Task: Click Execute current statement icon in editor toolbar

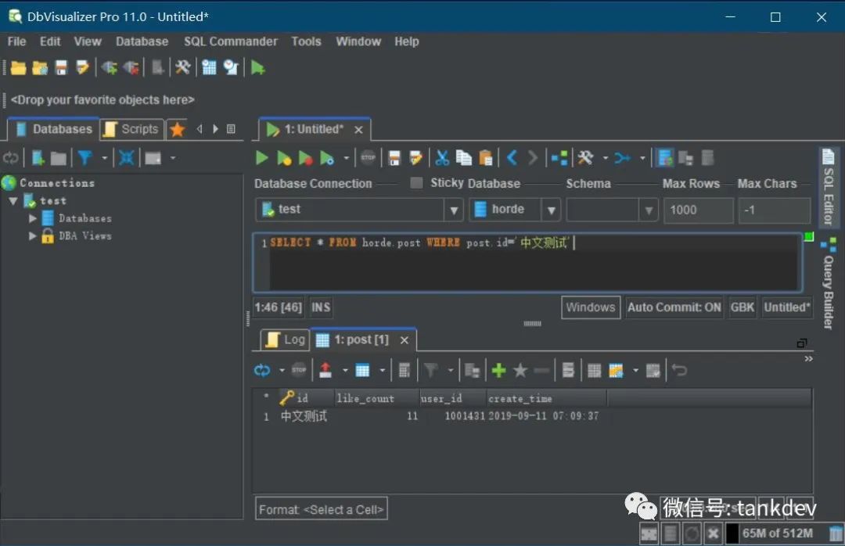Action: coord(283,158)
